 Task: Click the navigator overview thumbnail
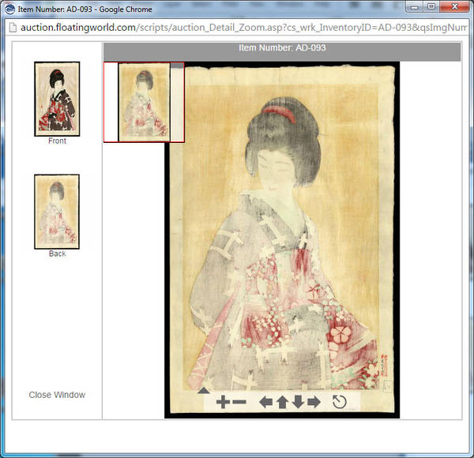click(144, 102)
